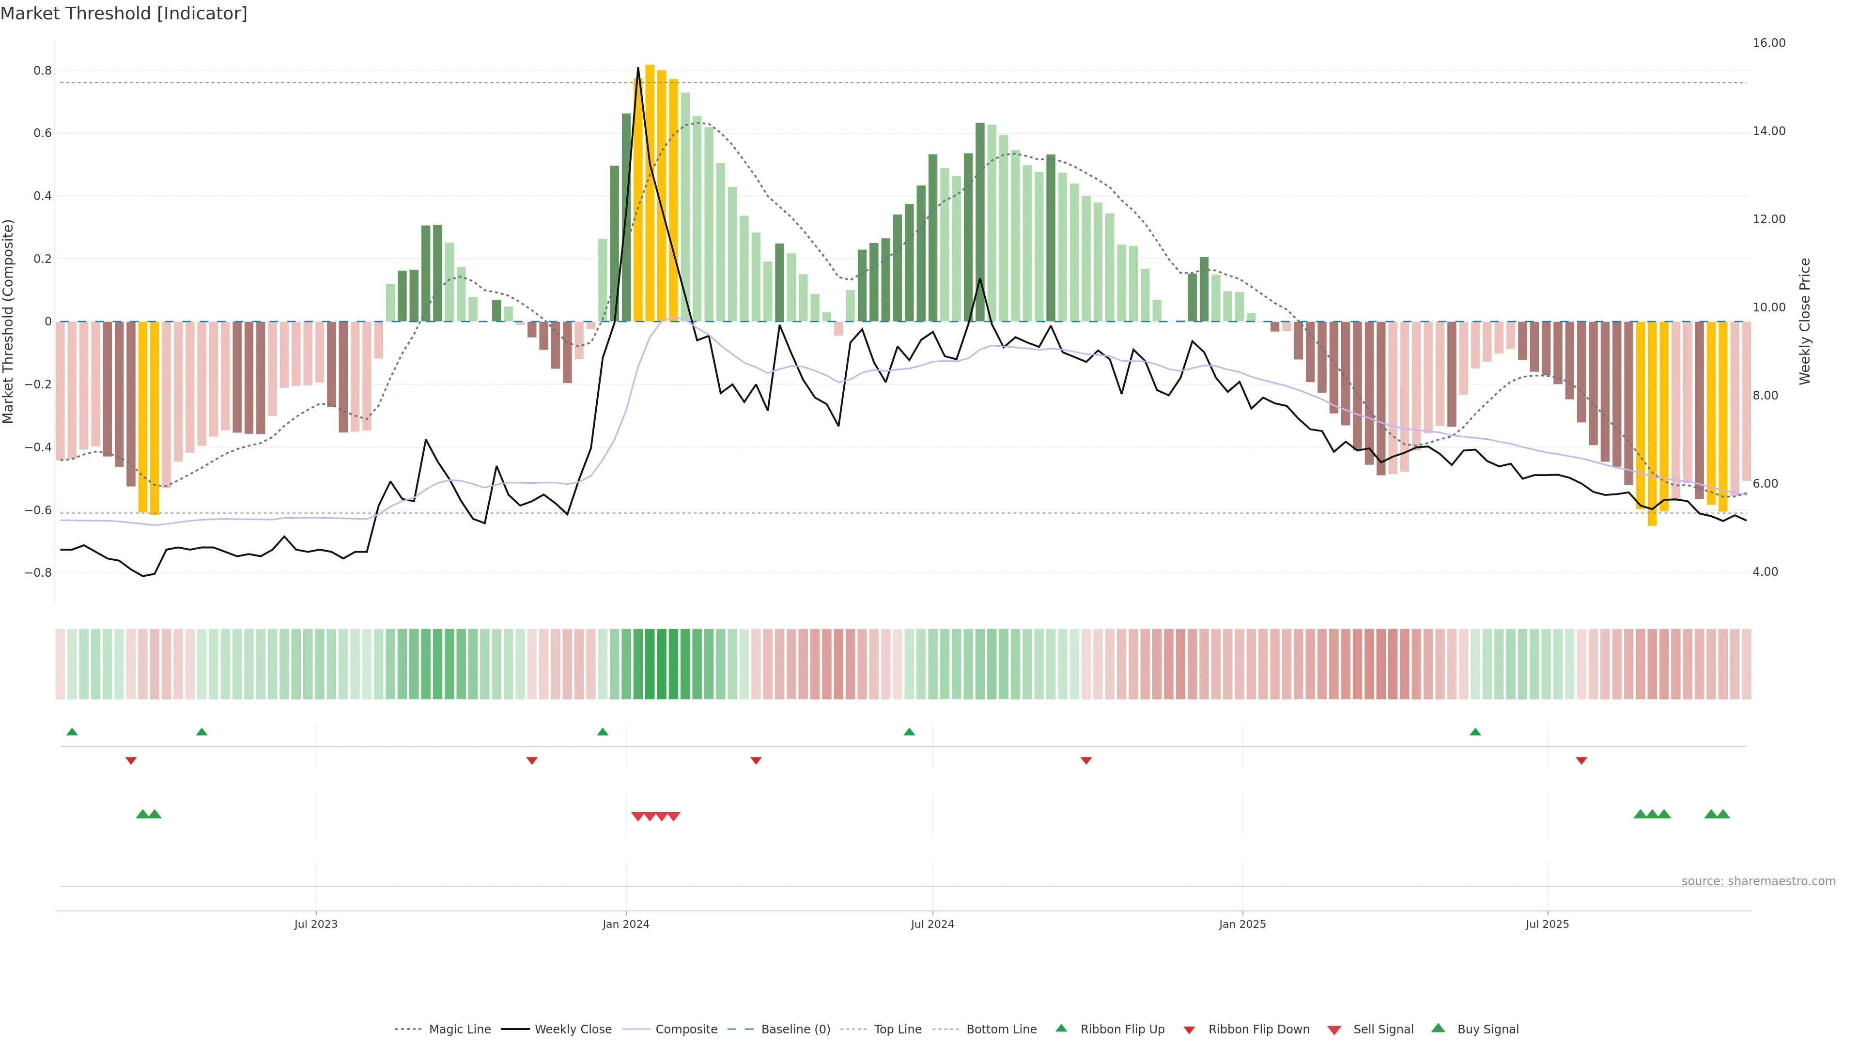Click the Market Threshold [Indicator] chart title

[x=124, y=14]
